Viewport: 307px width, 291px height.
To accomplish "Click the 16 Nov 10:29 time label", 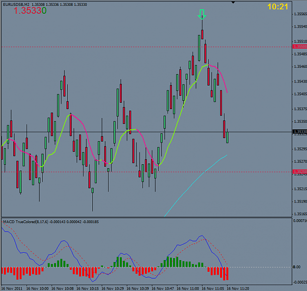I will [x=112, y=289].
